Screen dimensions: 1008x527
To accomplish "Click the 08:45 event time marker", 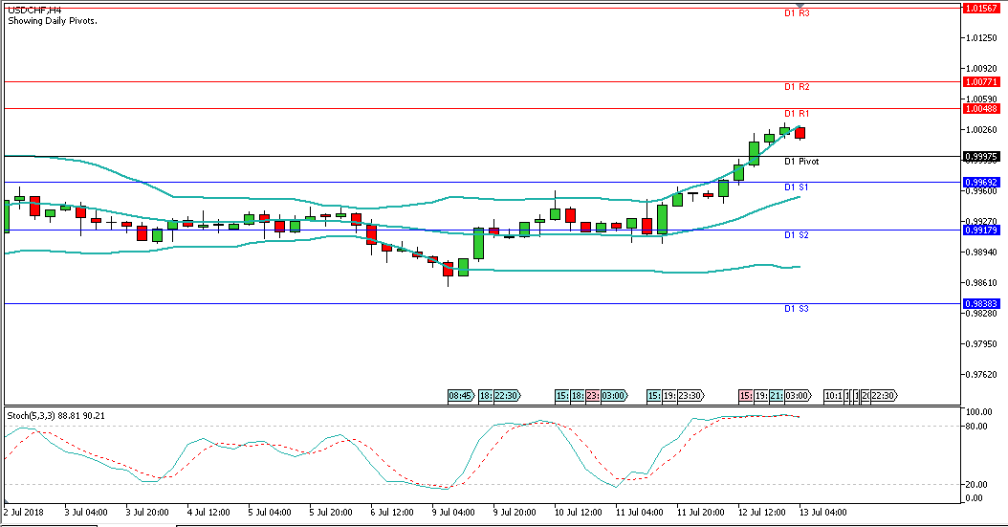I will pos(460,395).
